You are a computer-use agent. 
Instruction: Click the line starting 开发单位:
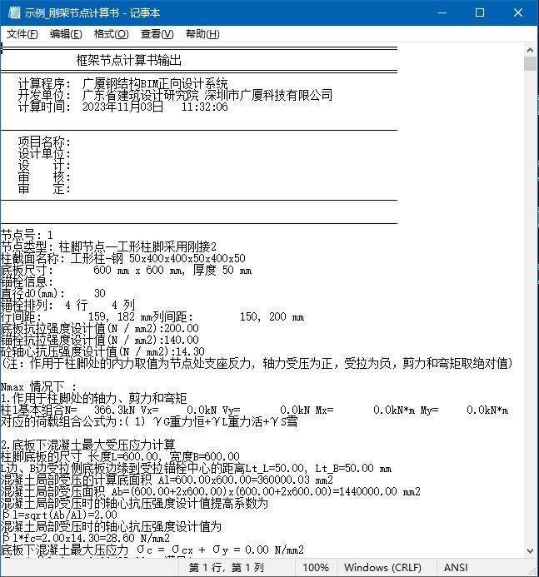tap(175, 95)
